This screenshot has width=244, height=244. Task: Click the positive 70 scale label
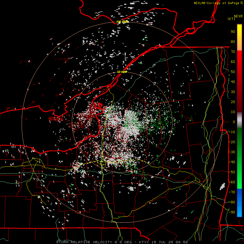(233, 52)
